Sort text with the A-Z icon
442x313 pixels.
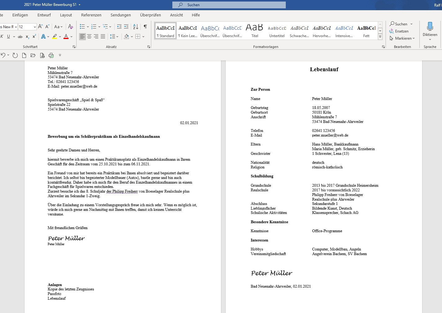pos(136,27)
